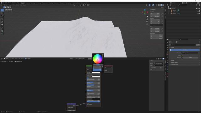The height and width of the screenshot is (113, 201).
Task: Click the Blender logo icon
Action: point(1,3)
